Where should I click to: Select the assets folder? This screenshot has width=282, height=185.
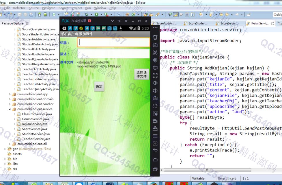tap(17, 154)
